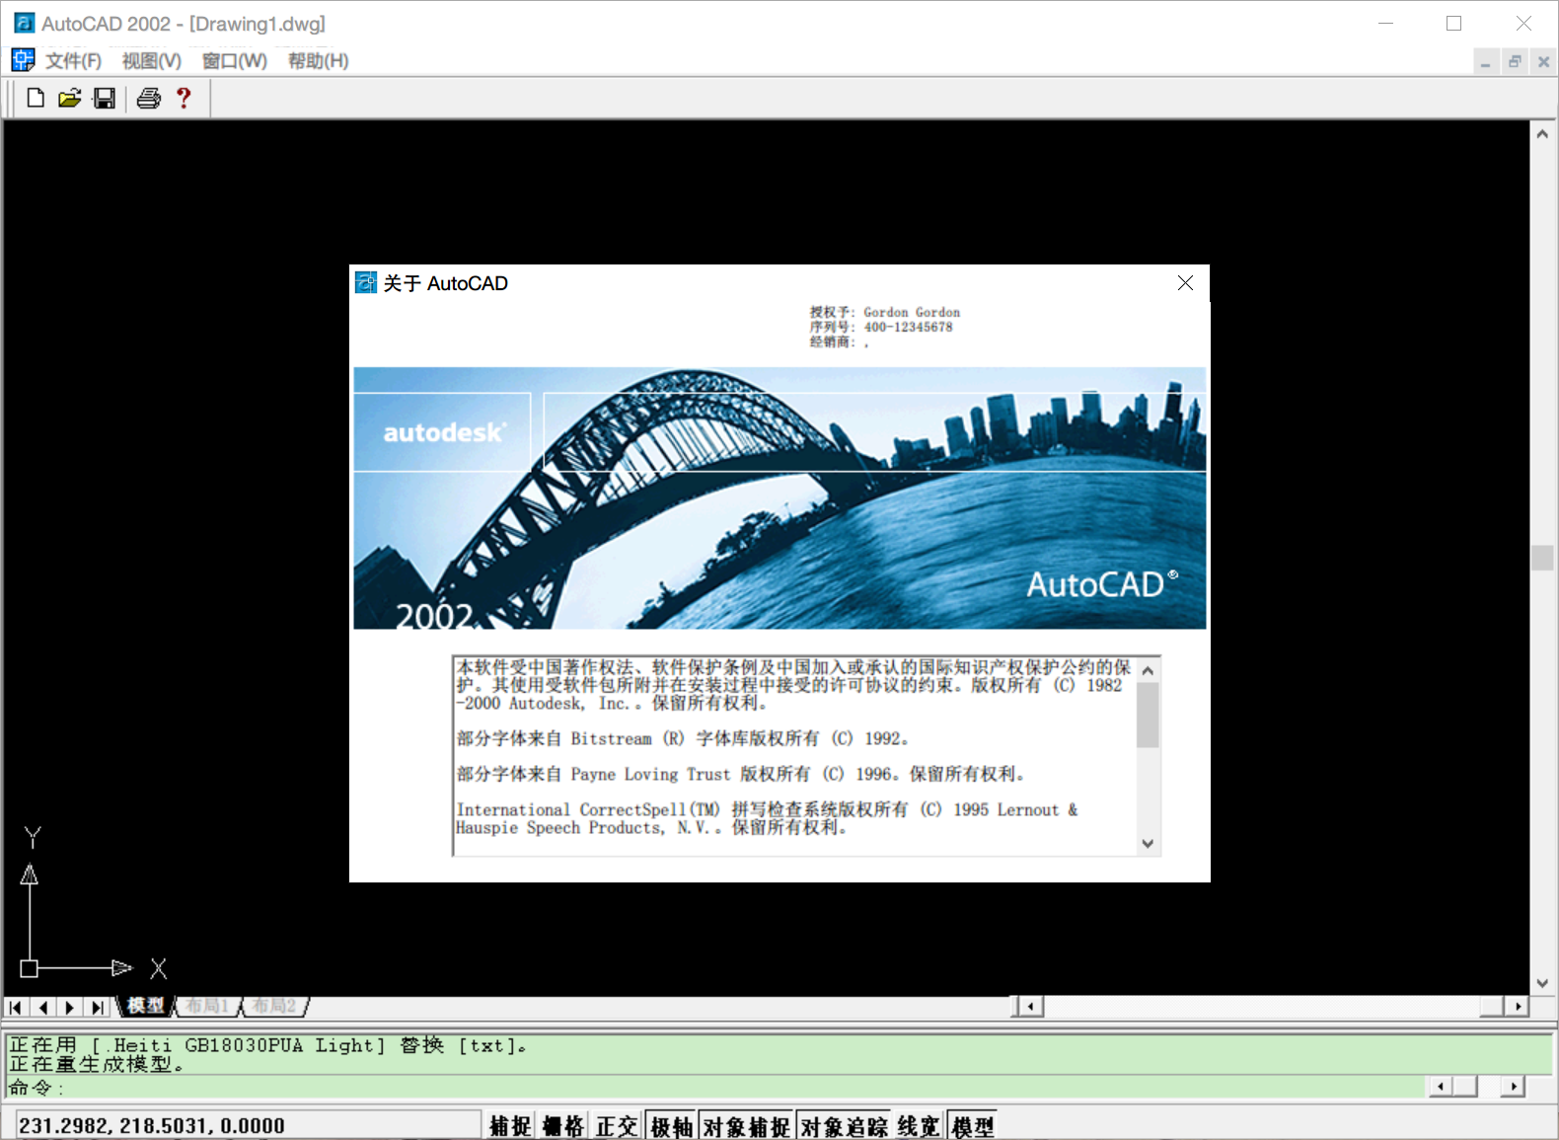Switch to the 模型 tab
The image size is (1559, 1140).
coord(146,1006)
